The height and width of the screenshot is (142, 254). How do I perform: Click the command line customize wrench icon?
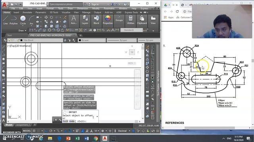(x=60, y=120)
